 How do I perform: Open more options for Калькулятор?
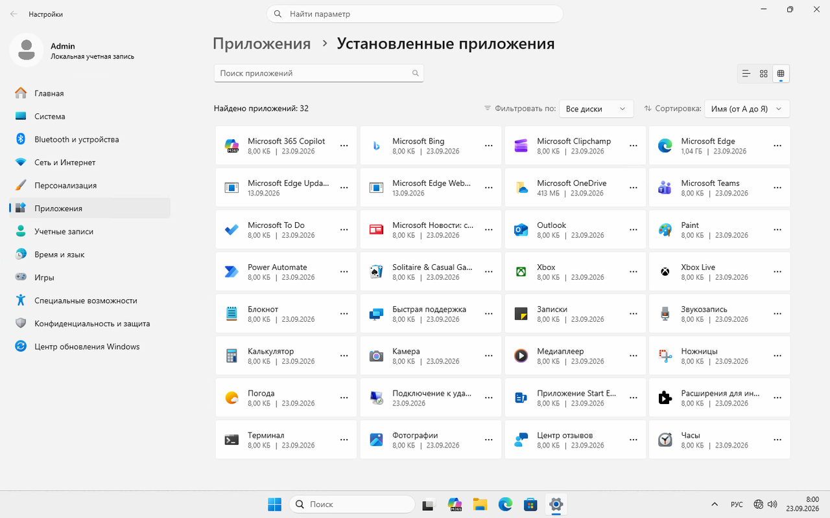[344, 356]
